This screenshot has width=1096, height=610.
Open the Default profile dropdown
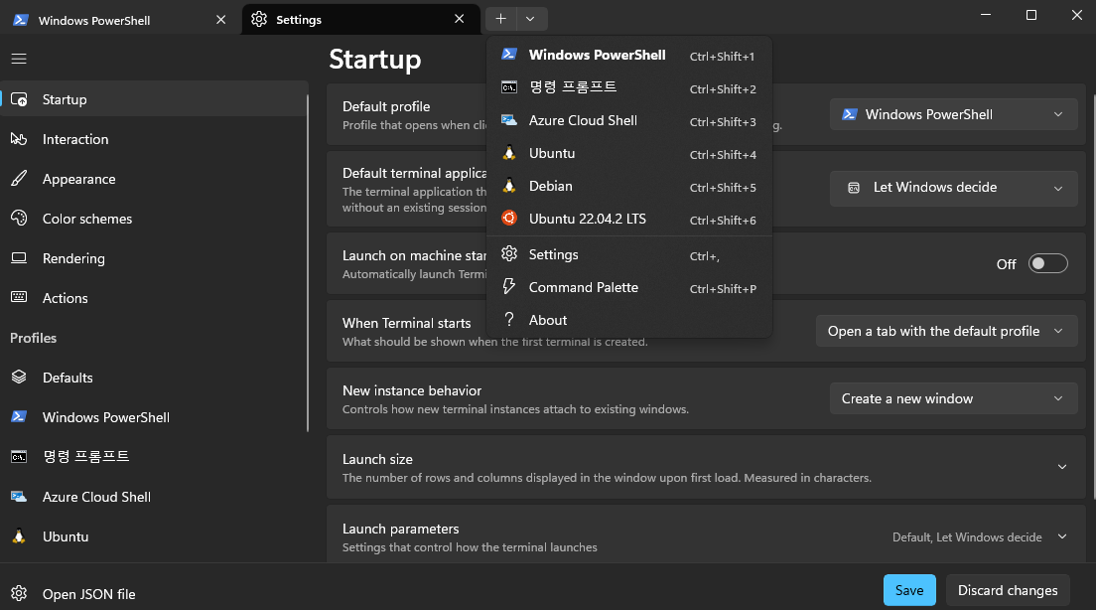[953, 114]
